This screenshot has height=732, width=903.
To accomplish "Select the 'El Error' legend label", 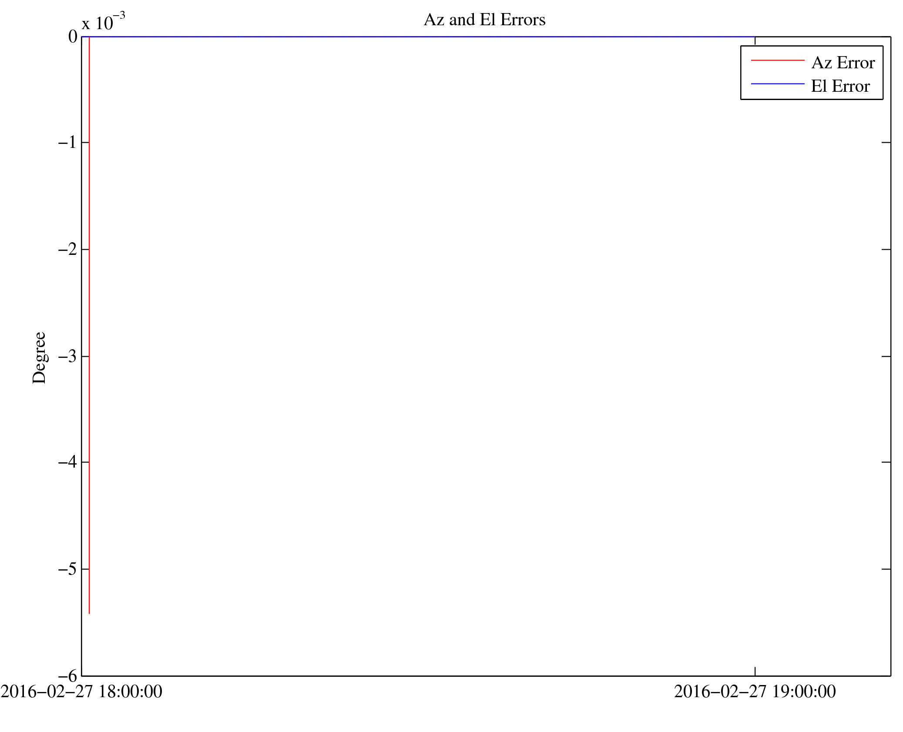I will coord(840,87).
